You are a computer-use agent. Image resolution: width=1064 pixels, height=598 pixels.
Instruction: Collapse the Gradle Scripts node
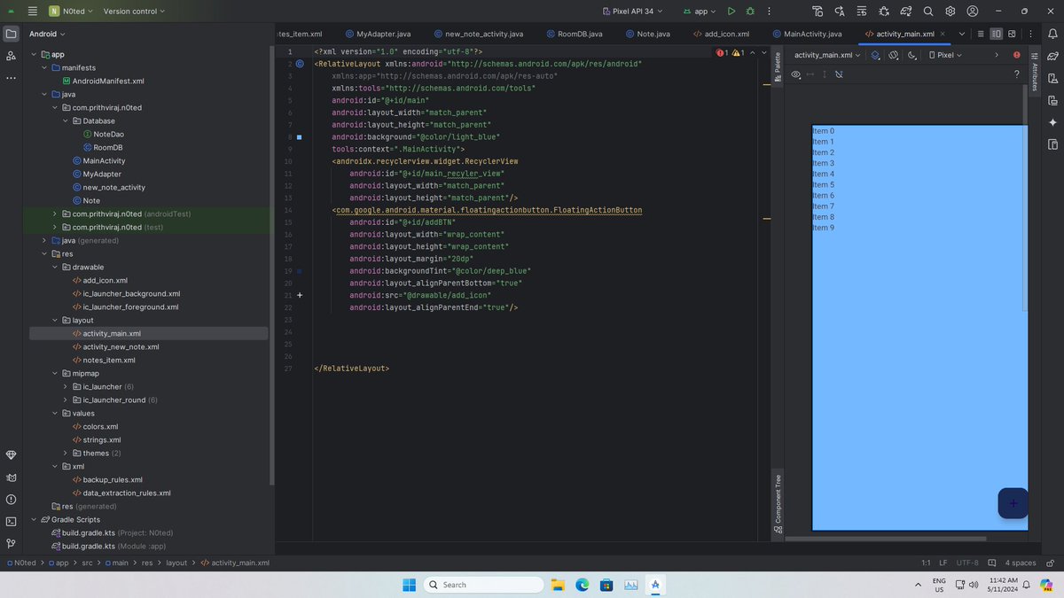(34, 519)
